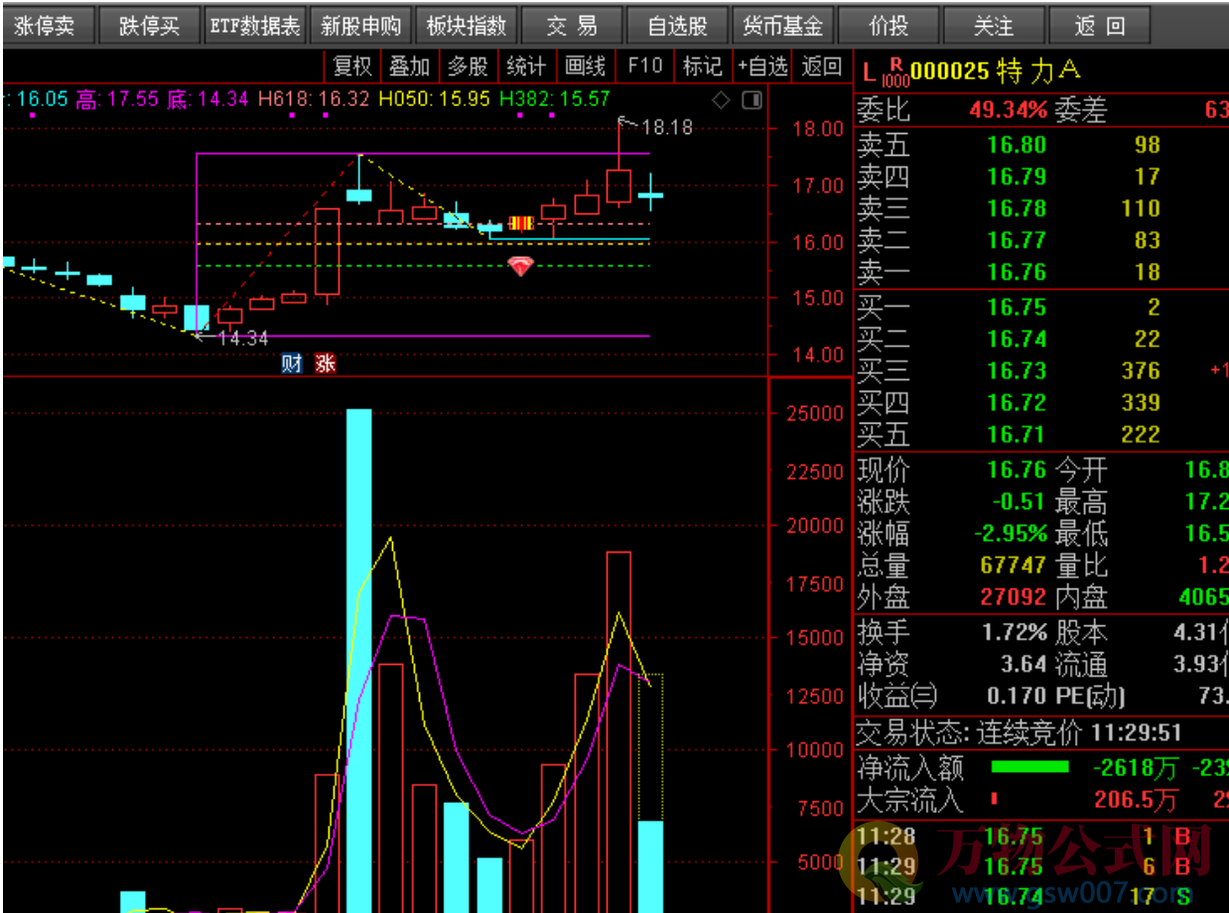Image resolution: width=1229 pixels, height=913 pixels.
Task: Open the 交易 panel
Action: [572, 26]
